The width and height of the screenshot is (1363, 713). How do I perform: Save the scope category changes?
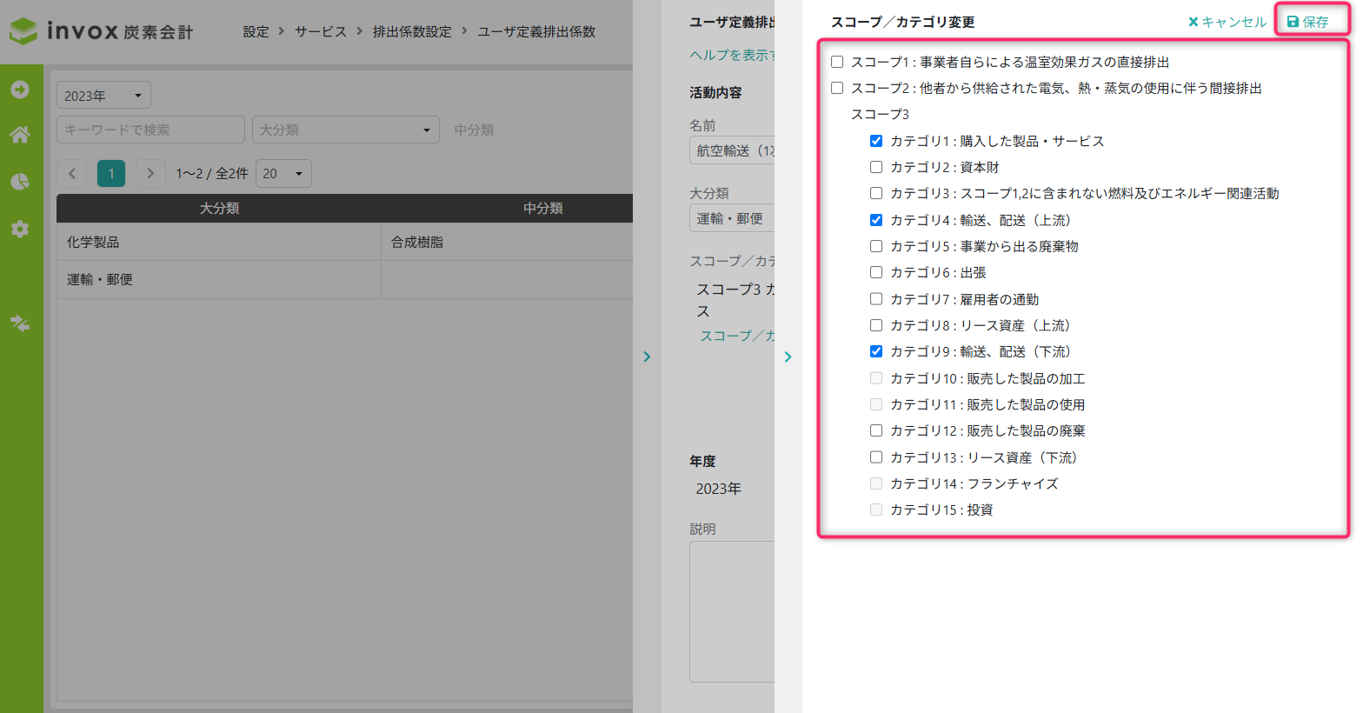pyautogui.click(x=1308, y=22)
